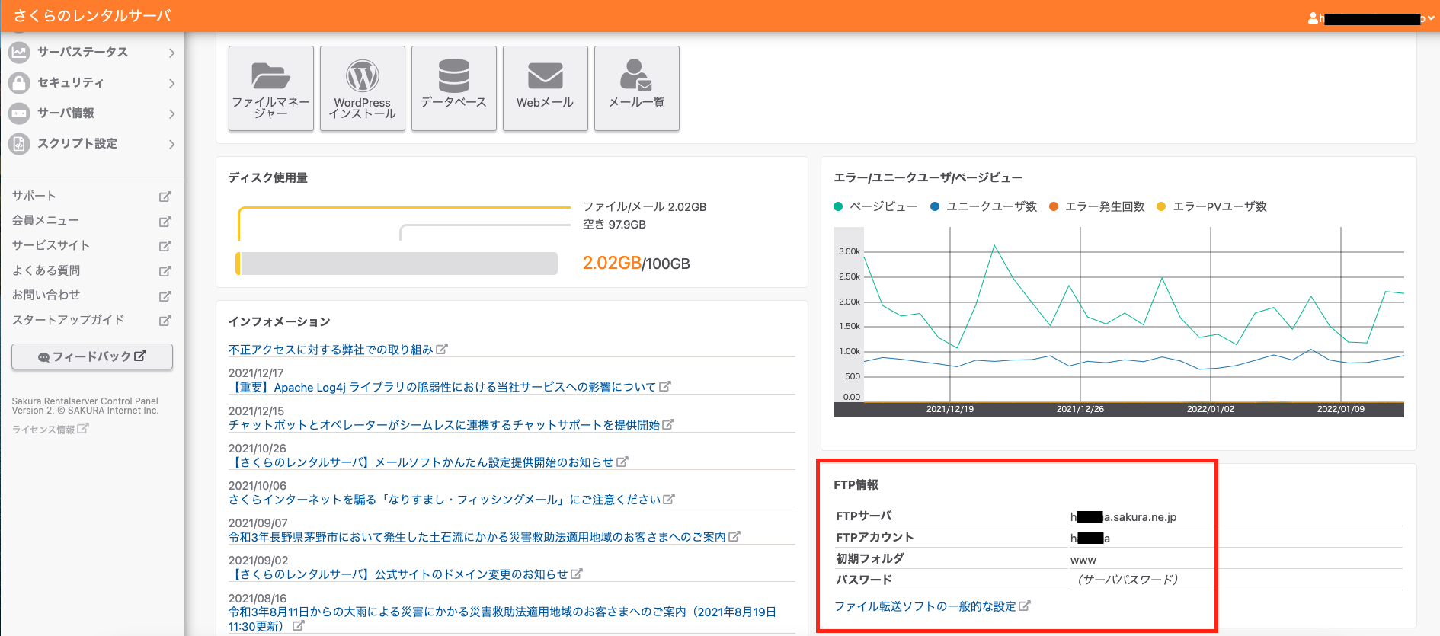Click the FTPアカウント value
1440x636 pixels.
coord(1090,538)
